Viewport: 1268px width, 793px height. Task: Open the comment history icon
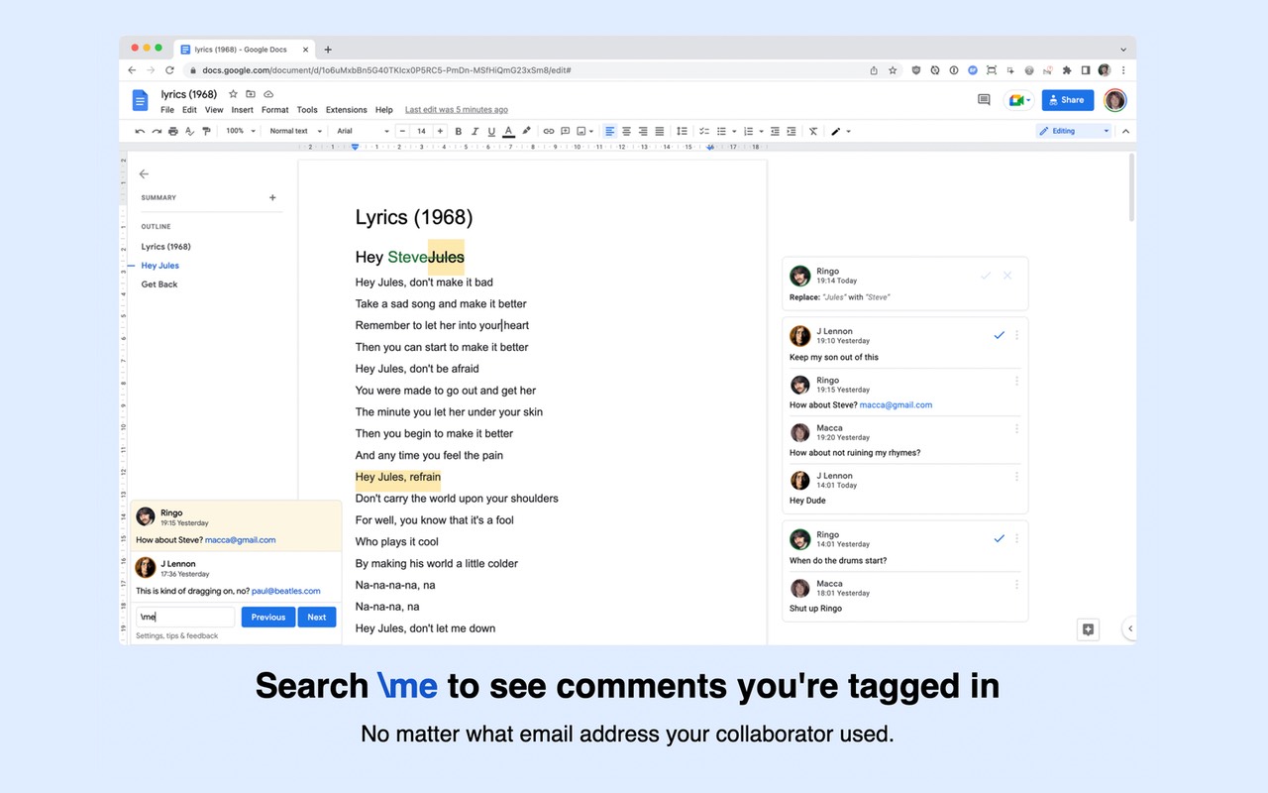pos(984,100)
